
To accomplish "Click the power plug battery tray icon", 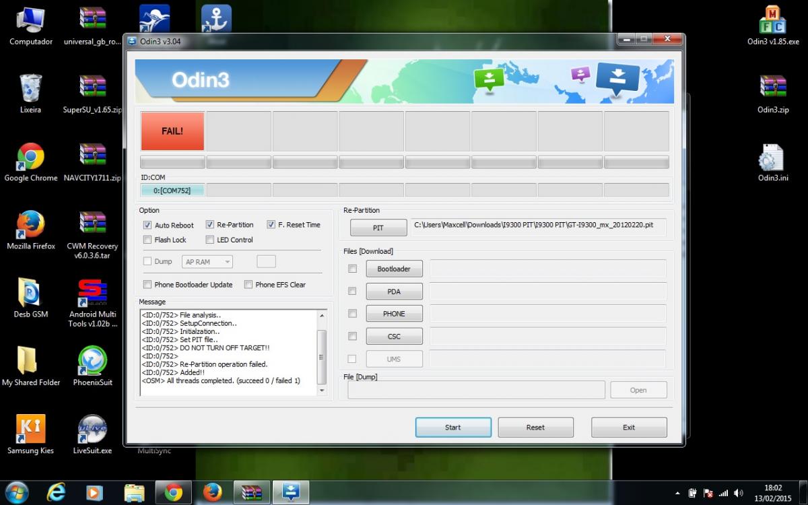I will (x=692, y=493).
